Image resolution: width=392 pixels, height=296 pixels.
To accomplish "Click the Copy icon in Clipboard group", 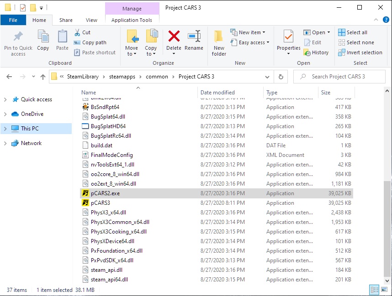I will (43, 36).
